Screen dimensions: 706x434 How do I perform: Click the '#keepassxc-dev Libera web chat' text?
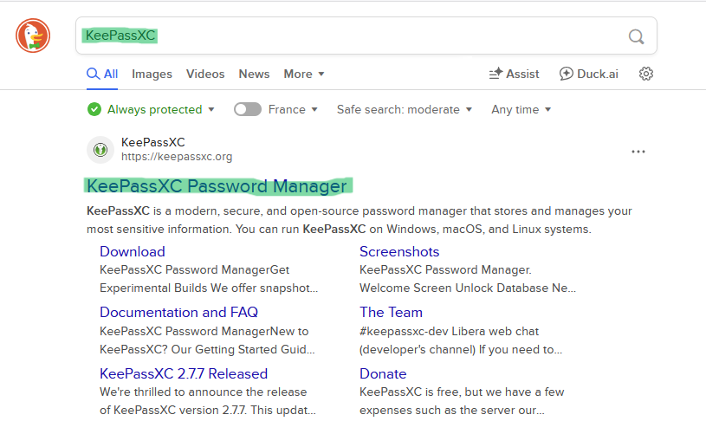coord(449,332)
